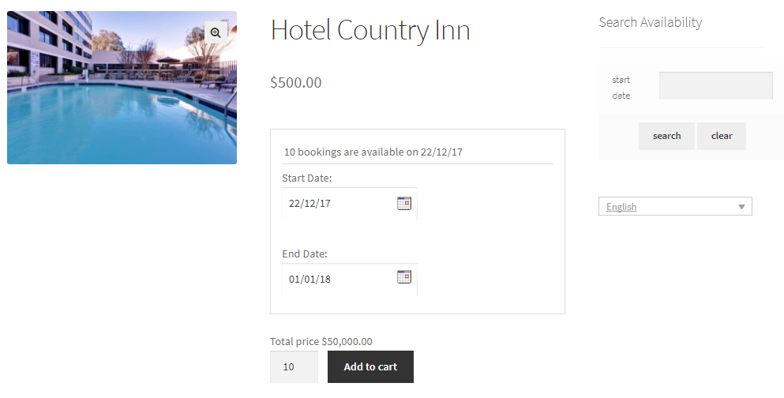Click the hotel pool product image

[x=122, y=95]
